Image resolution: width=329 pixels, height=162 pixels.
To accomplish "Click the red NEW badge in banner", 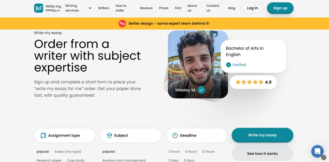I will (122, 24).
